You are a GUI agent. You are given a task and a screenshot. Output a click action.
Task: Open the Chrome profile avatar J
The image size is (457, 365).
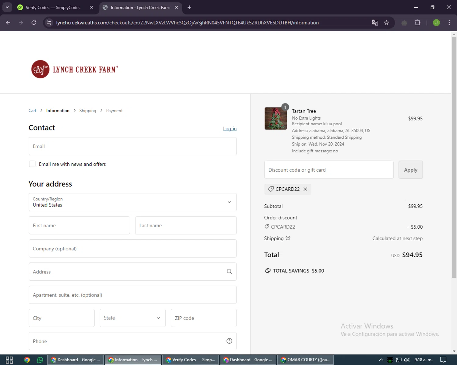click(436, 23)
